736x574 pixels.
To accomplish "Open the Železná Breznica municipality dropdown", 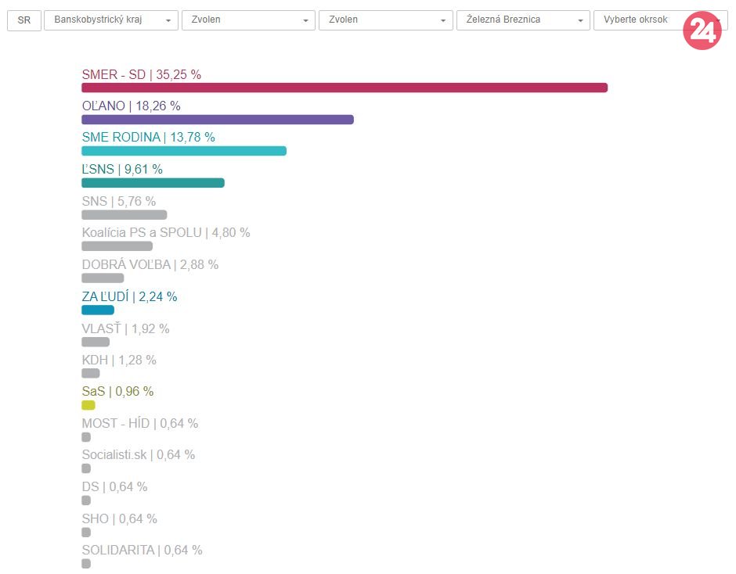I will coord(522,20).
